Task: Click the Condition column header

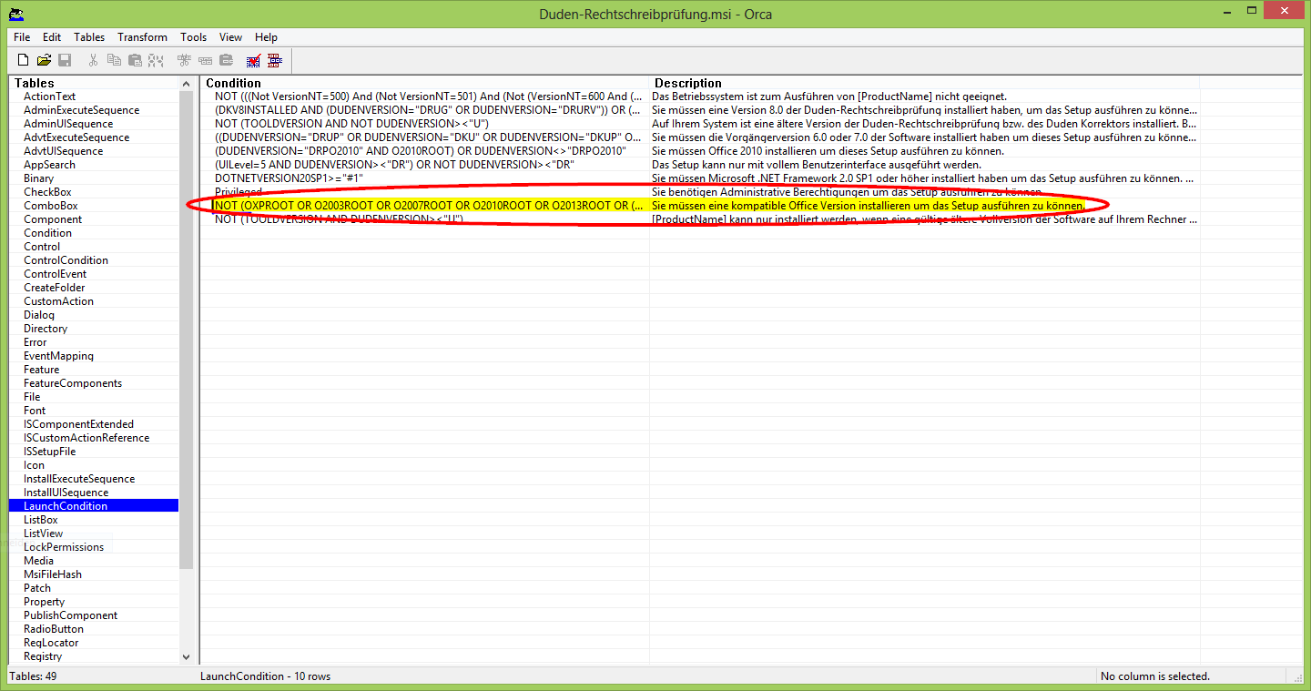Action: click(424, 83)
